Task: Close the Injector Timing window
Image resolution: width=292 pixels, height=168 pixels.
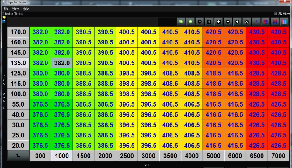Action: click(x=285, y=1)
